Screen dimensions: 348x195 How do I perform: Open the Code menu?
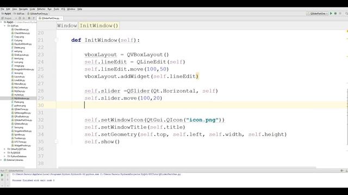33,9
